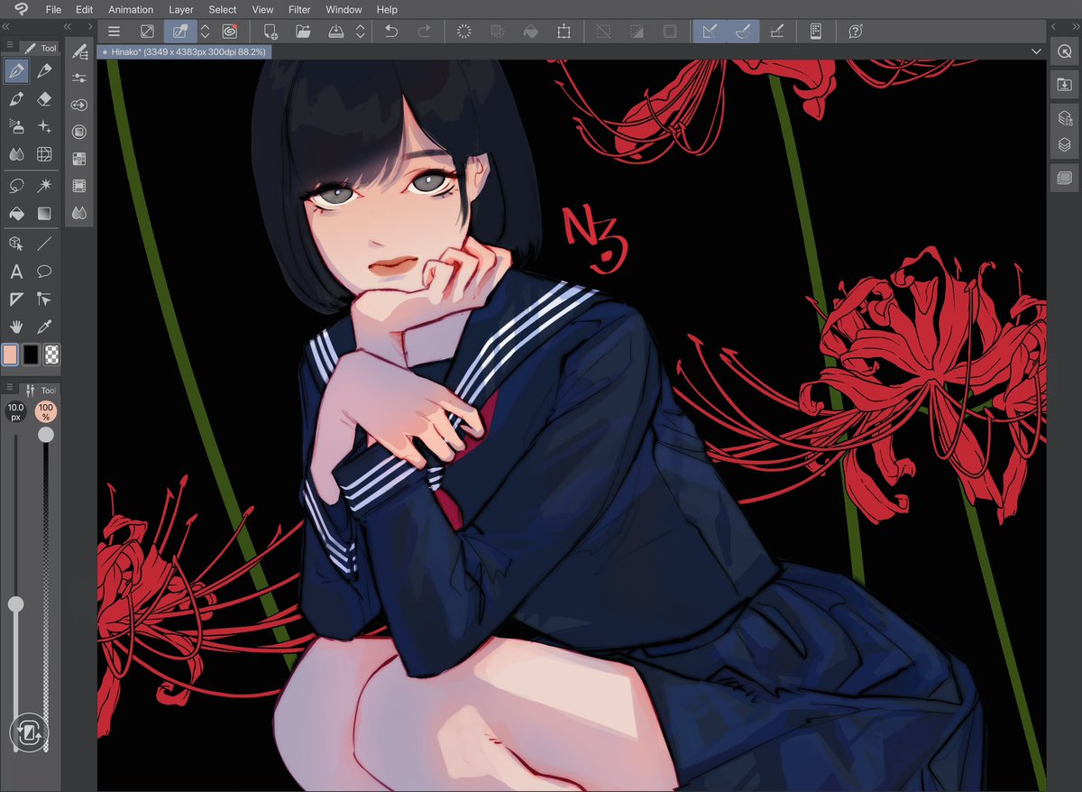Screen dimensions: 1082x792
Task: Open the Filter menu
Action: [298, 9]
